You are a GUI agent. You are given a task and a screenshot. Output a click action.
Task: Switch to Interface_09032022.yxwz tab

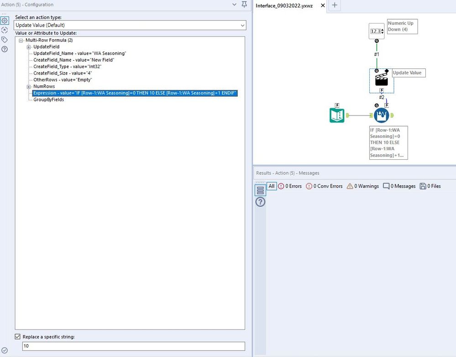(284, 5)
